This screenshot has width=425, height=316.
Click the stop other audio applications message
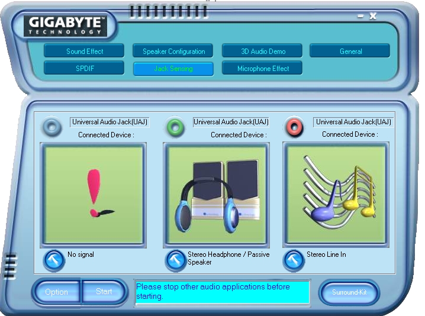pos(222,292)
